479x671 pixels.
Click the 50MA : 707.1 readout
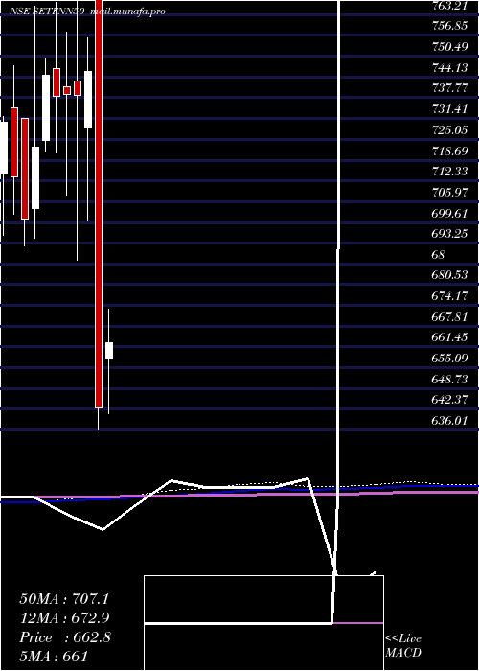click(x=64, y=599)
